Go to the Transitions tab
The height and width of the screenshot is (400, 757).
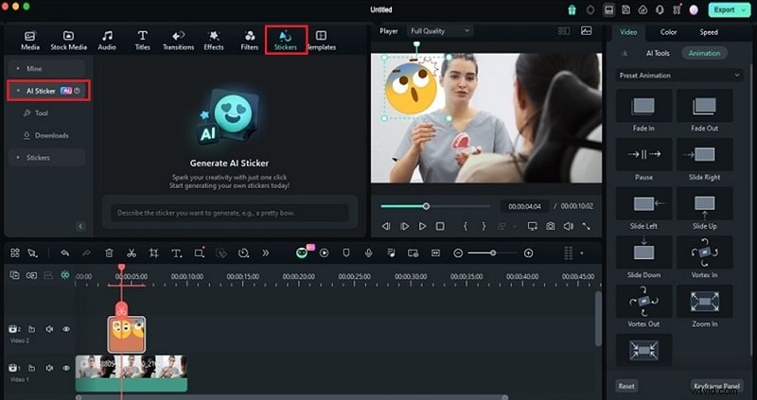click(178, 41)
